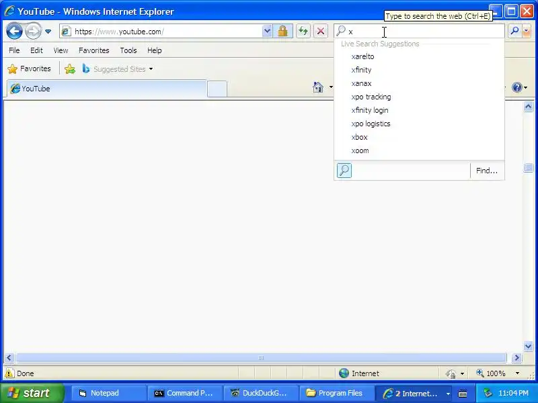Click the Favorites star button
This screenshot has width=538, height=403.
pyautogui.click(x=29, y=69)
